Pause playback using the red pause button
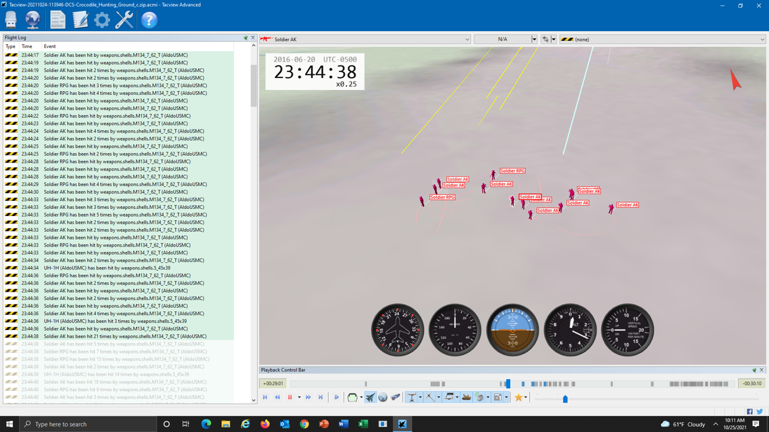Screen dimensions: 769x432 290,397
